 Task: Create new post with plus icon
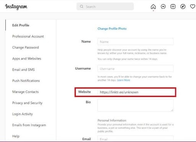coord(173,6)
